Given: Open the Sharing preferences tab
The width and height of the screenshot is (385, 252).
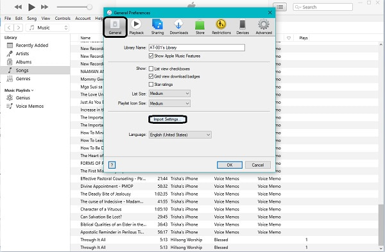Looking at the screenshot, I should (157, 27).
